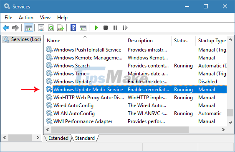Sort by the Name column header
The image size is (235, 152).
pyautogui.click(x=85, y=41)
